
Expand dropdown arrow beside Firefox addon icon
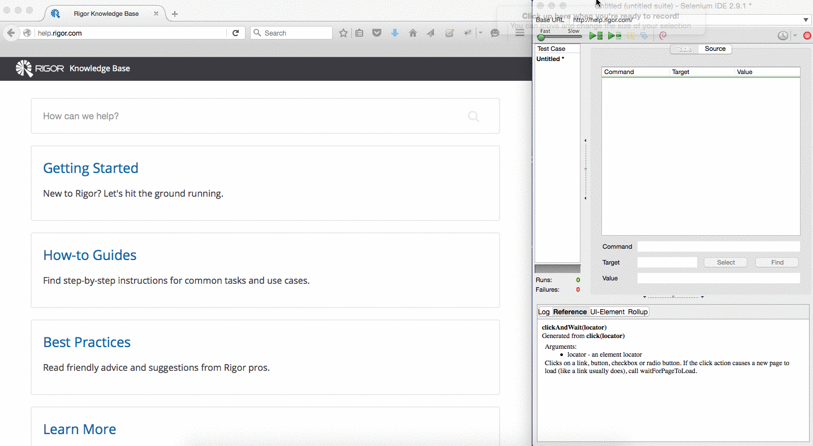pyautogui.click(x=480, y=33)
